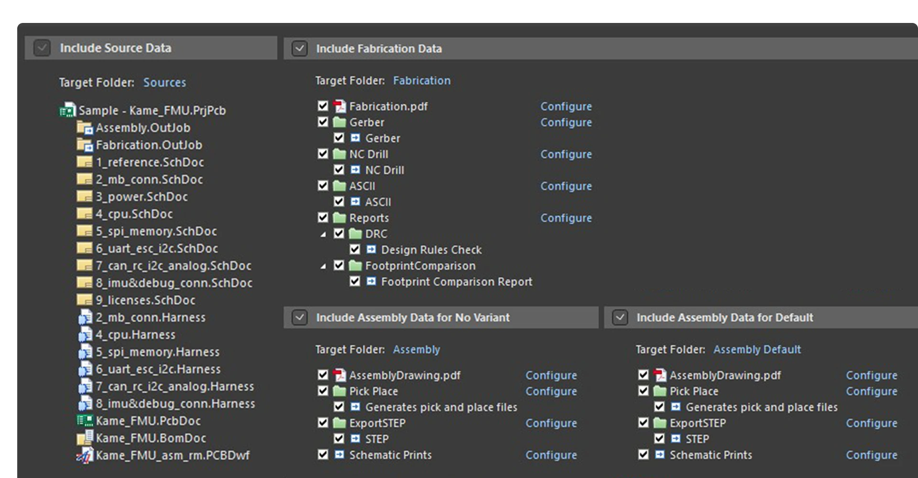Click the Sample - Kame_FMU.PrjPcb project icon
Image resolution: width=918 pixels, height=478 pixels.
pos(67,110)
